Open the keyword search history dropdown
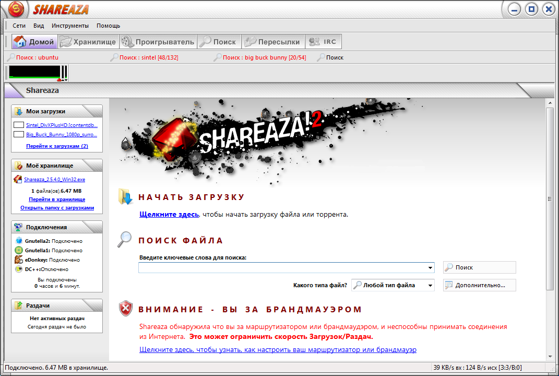This screenshot has height=376, width=559. pyautogui.click(x=430, y=268)
